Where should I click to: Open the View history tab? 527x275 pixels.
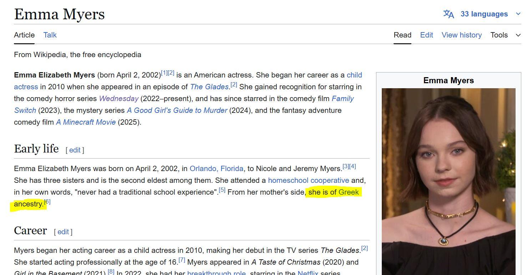tap(462, 35)
